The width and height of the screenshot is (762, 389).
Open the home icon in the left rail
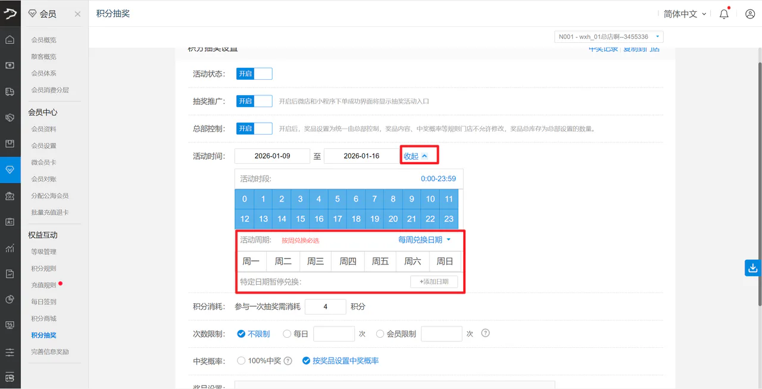pyautogui.click(x=10, y=39)
